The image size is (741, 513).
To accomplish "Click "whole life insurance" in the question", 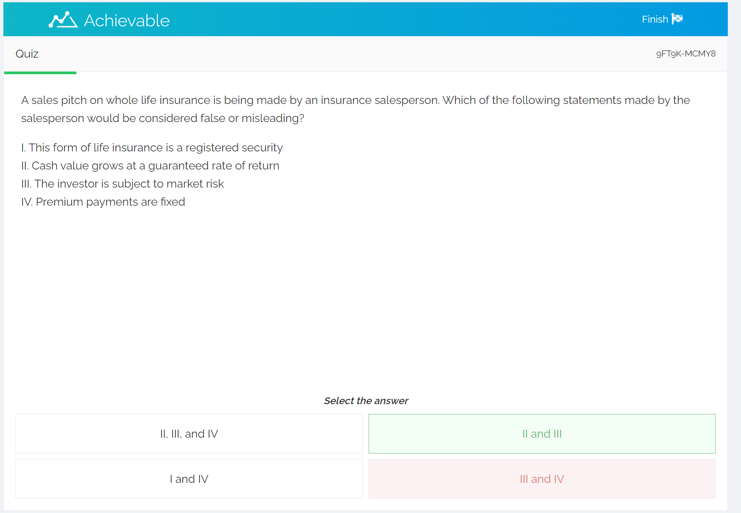I will (158, 100).
